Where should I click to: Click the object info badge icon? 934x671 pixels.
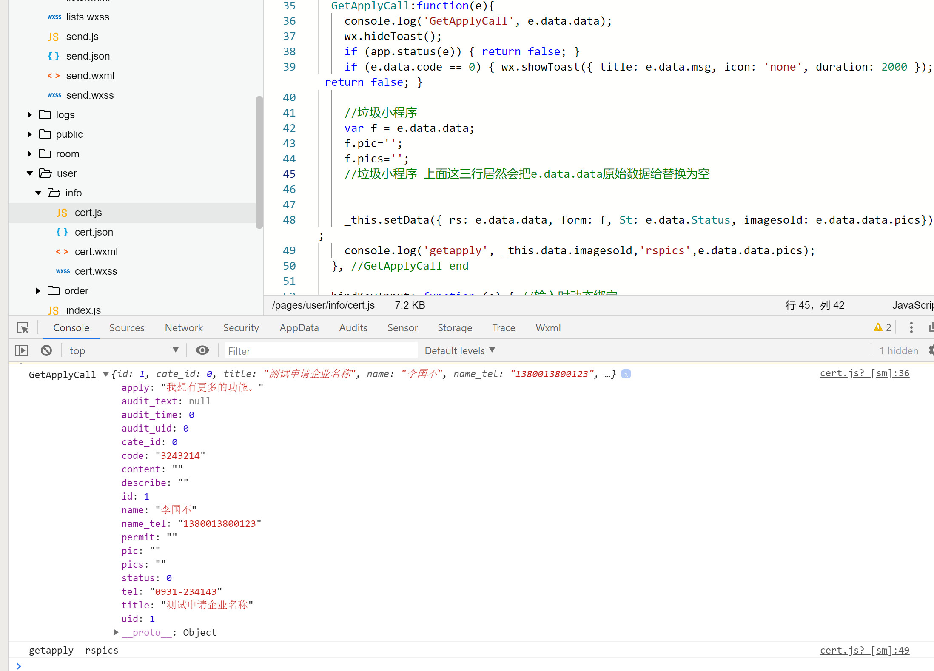point(626,374)
